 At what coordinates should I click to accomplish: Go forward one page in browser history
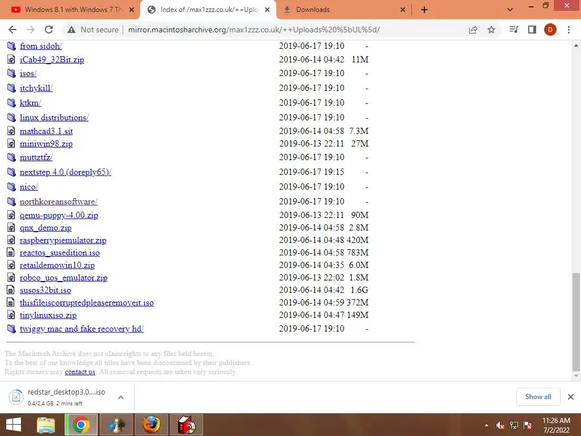tap(31, 30)
